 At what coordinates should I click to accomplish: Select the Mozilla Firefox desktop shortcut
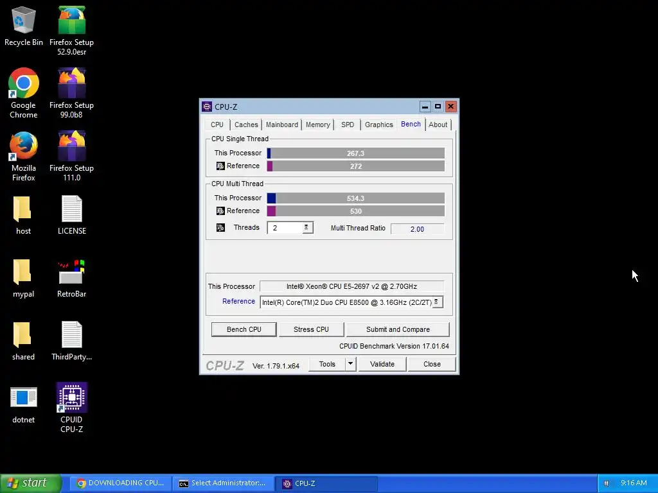[24, 157]
